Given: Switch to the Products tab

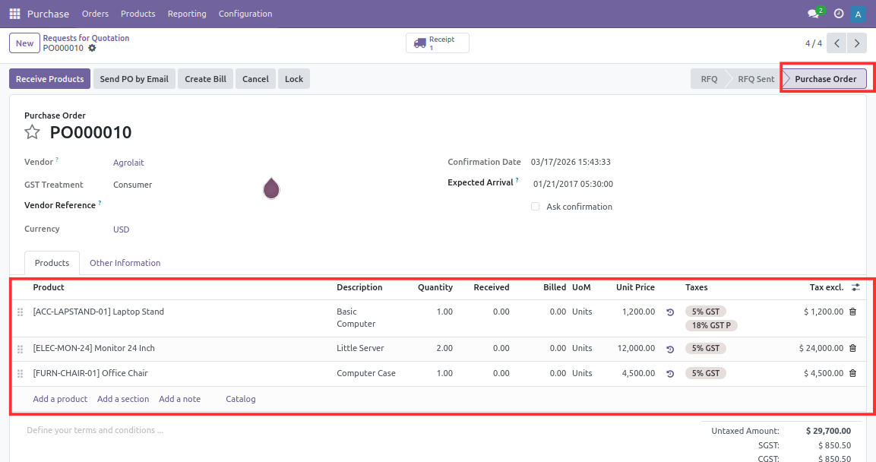Looking at the screenshot, I should [52, 263].
